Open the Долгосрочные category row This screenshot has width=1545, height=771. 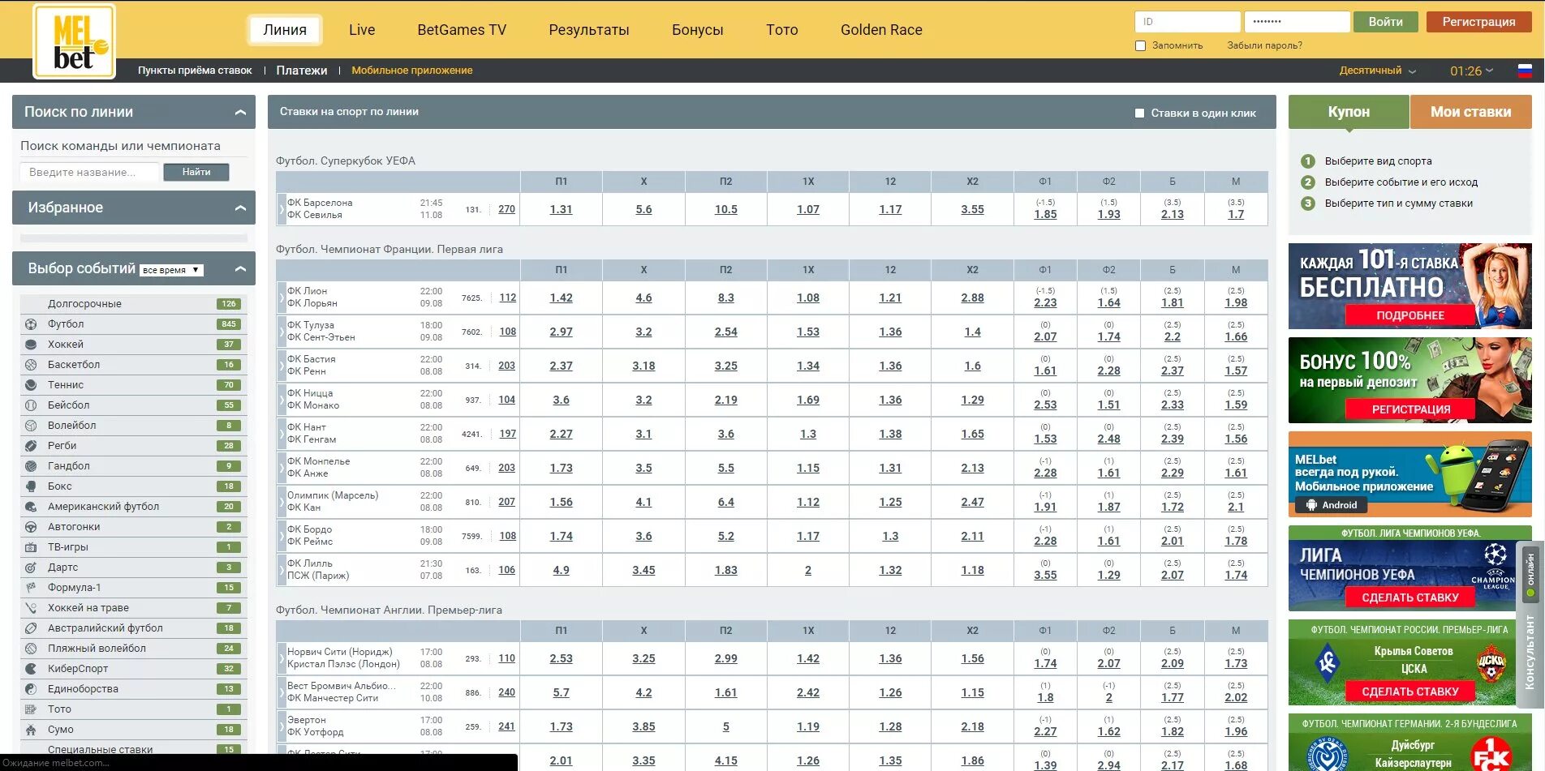tap(134, 304)
